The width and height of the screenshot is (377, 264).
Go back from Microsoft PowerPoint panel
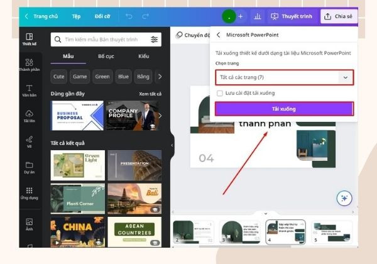[218, 35]
